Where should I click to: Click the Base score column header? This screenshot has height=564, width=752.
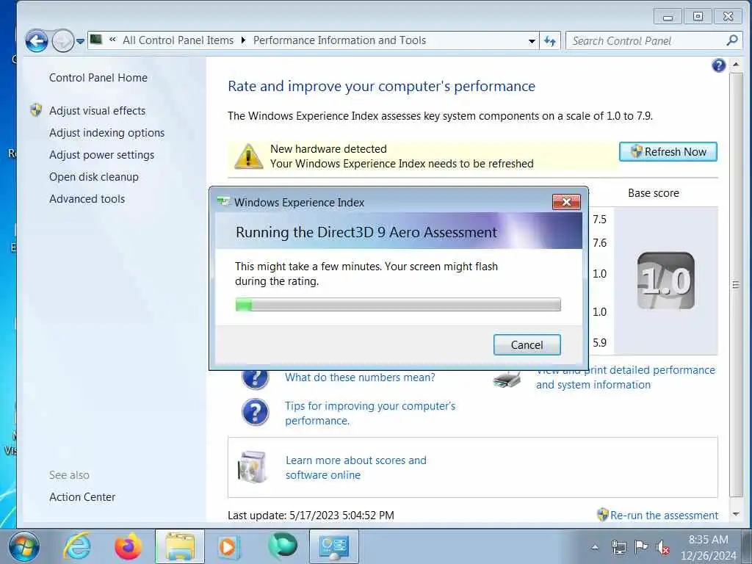654,193
